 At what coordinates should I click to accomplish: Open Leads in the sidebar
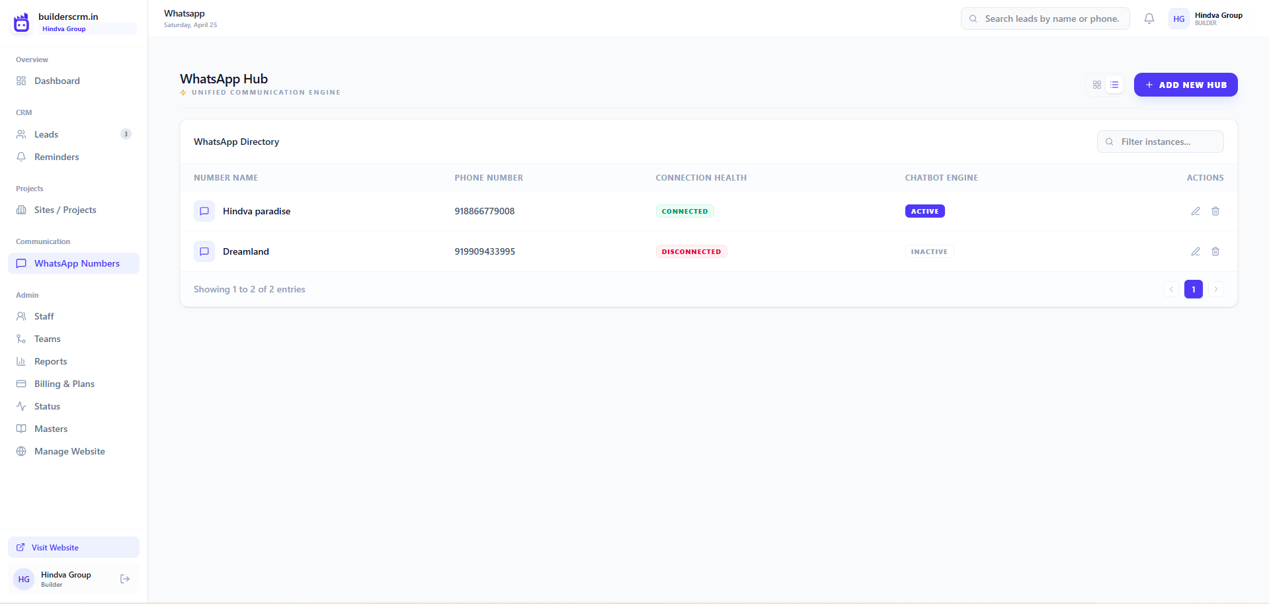46,134
